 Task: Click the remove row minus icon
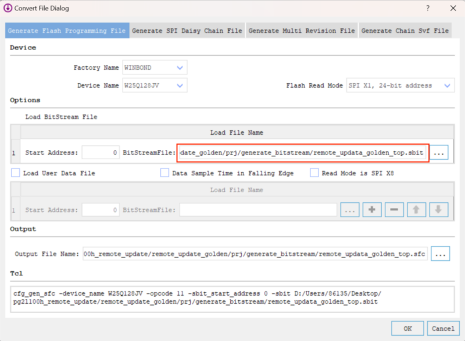(394, 210)
